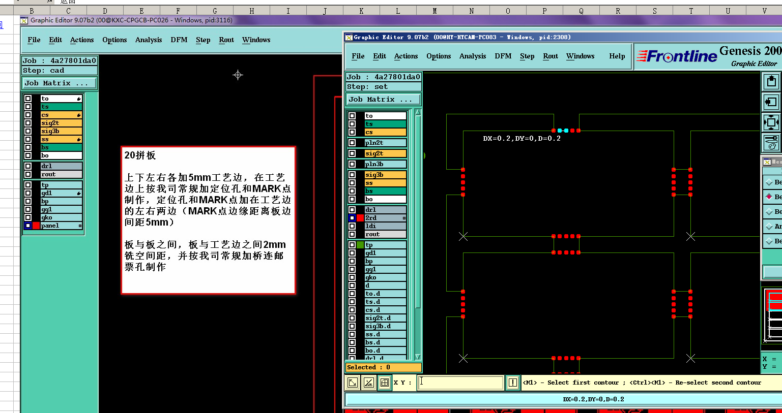
Task: Select the gg1 layer name in the cad window
Action: 61,209
